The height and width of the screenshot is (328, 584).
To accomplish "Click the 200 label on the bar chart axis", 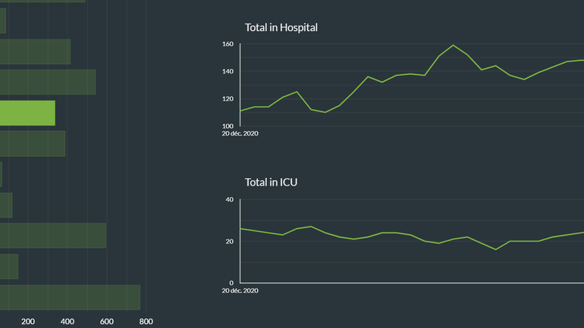I will 28,321.
